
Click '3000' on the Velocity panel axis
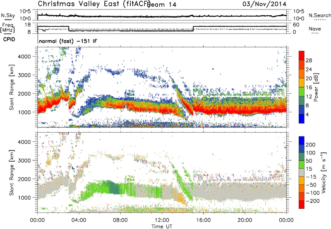24,160
